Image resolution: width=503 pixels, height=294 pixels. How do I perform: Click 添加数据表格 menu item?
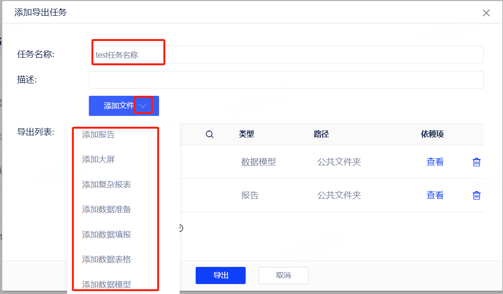pyautogui.click(x=107, y=259)
